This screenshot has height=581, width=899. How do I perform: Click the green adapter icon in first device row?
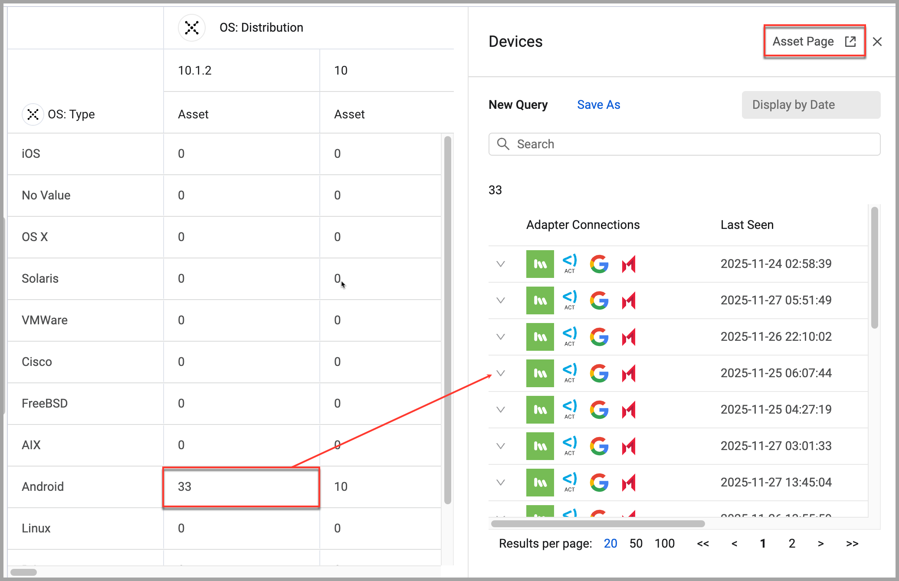(x=540, y=264)
